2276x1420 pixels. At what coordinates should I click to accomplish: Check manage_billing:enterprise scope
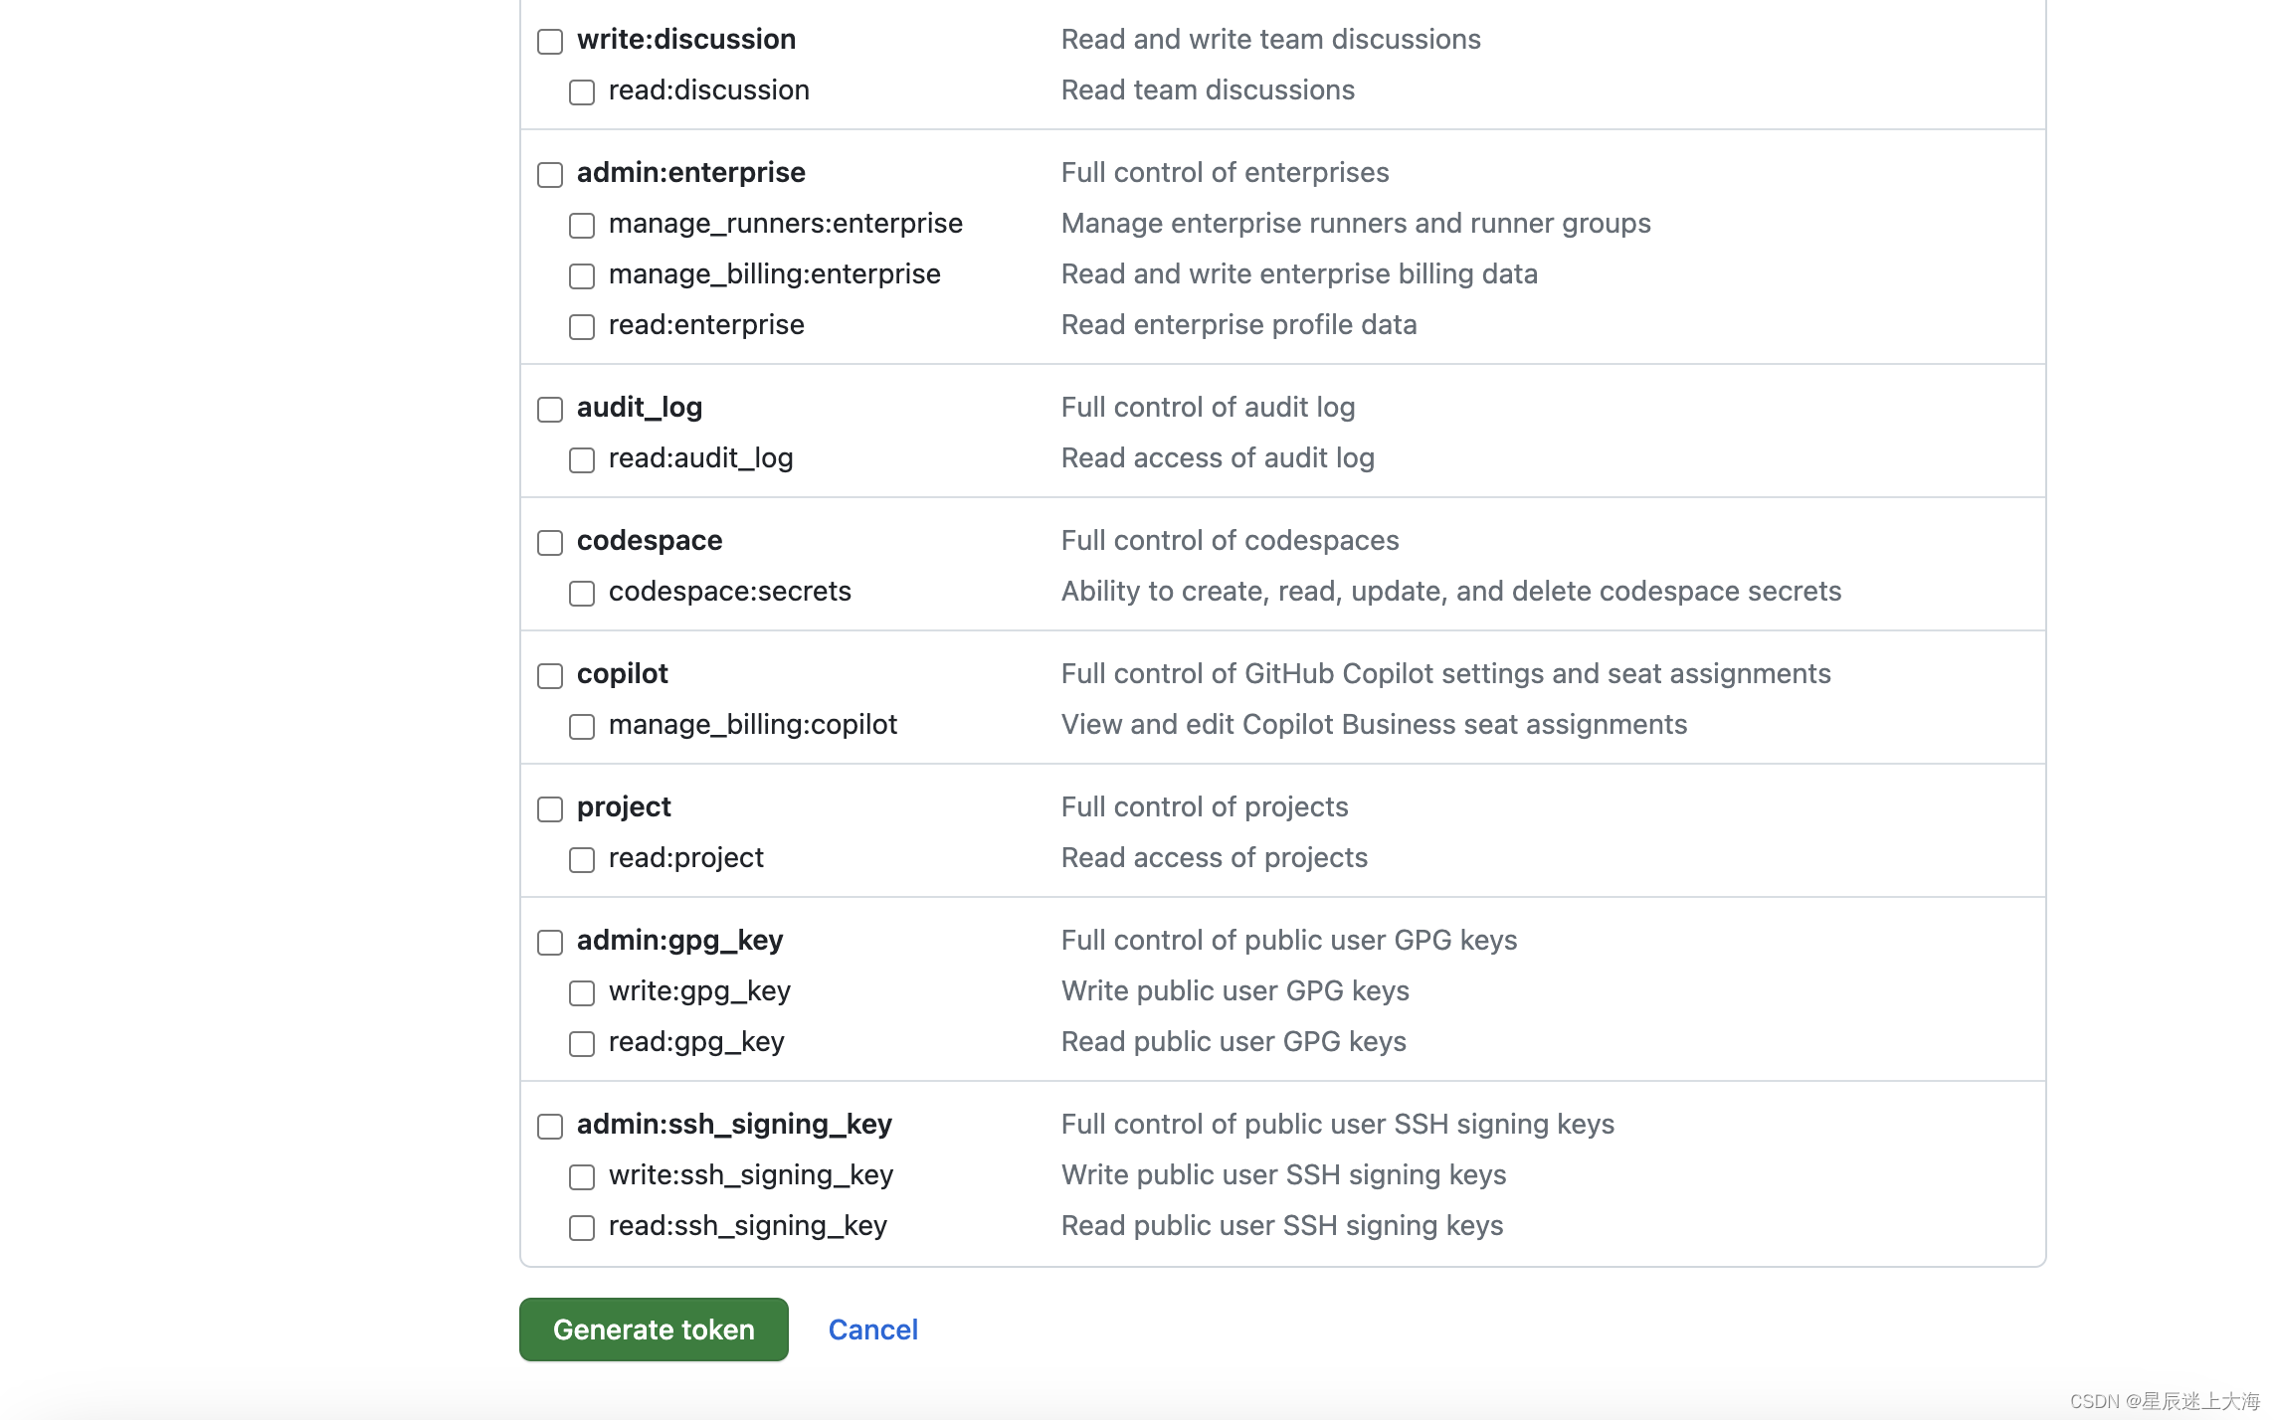coord(582,275)
